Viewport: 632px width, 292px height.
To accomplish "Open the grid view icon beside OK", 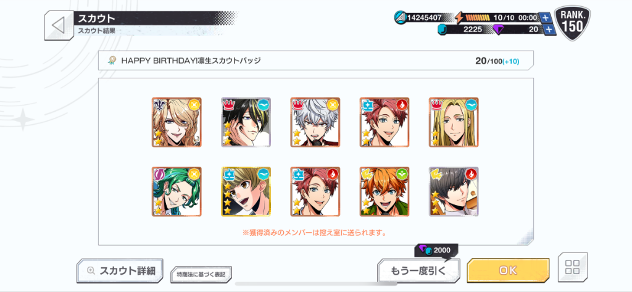I will 572,267.
